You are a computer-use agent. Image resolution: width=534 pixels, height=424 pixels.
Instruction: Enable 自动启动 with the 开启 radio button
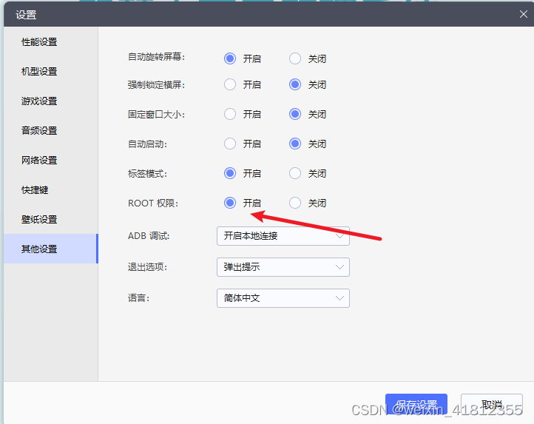click(230, 144)
